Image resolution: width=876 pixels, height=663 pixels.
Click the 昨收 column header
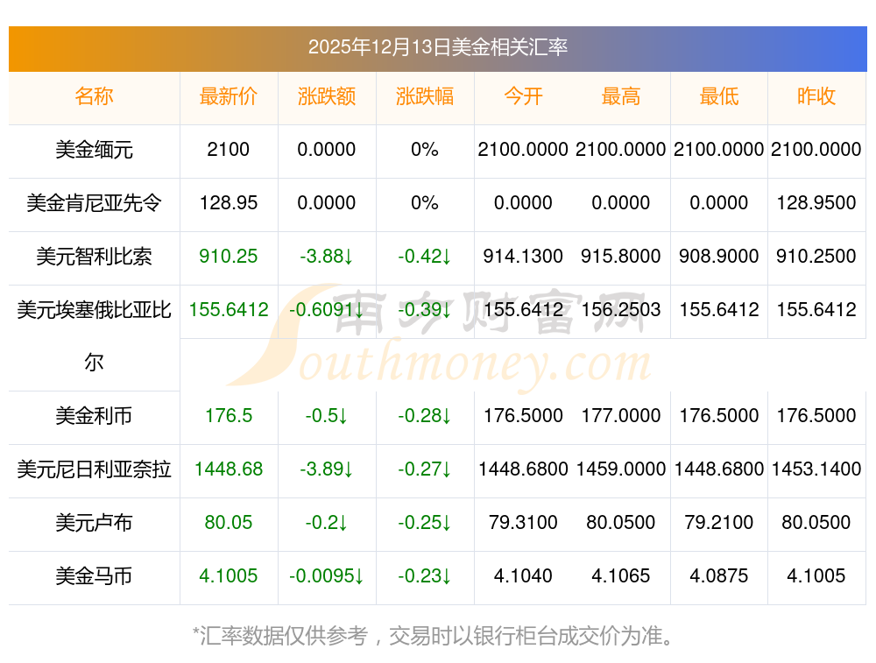point(816,96)
